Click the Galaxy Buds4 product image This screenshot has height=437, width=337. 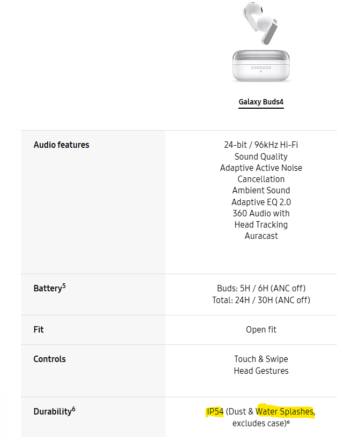(x=261, y=43)
